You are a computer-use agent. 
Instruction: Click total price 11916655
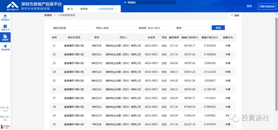click(x=210, y=98)
